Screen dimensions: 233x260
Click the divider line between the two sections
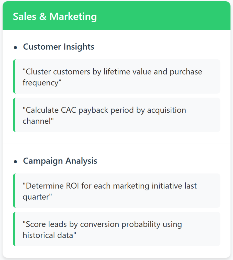tap(117, 144)
